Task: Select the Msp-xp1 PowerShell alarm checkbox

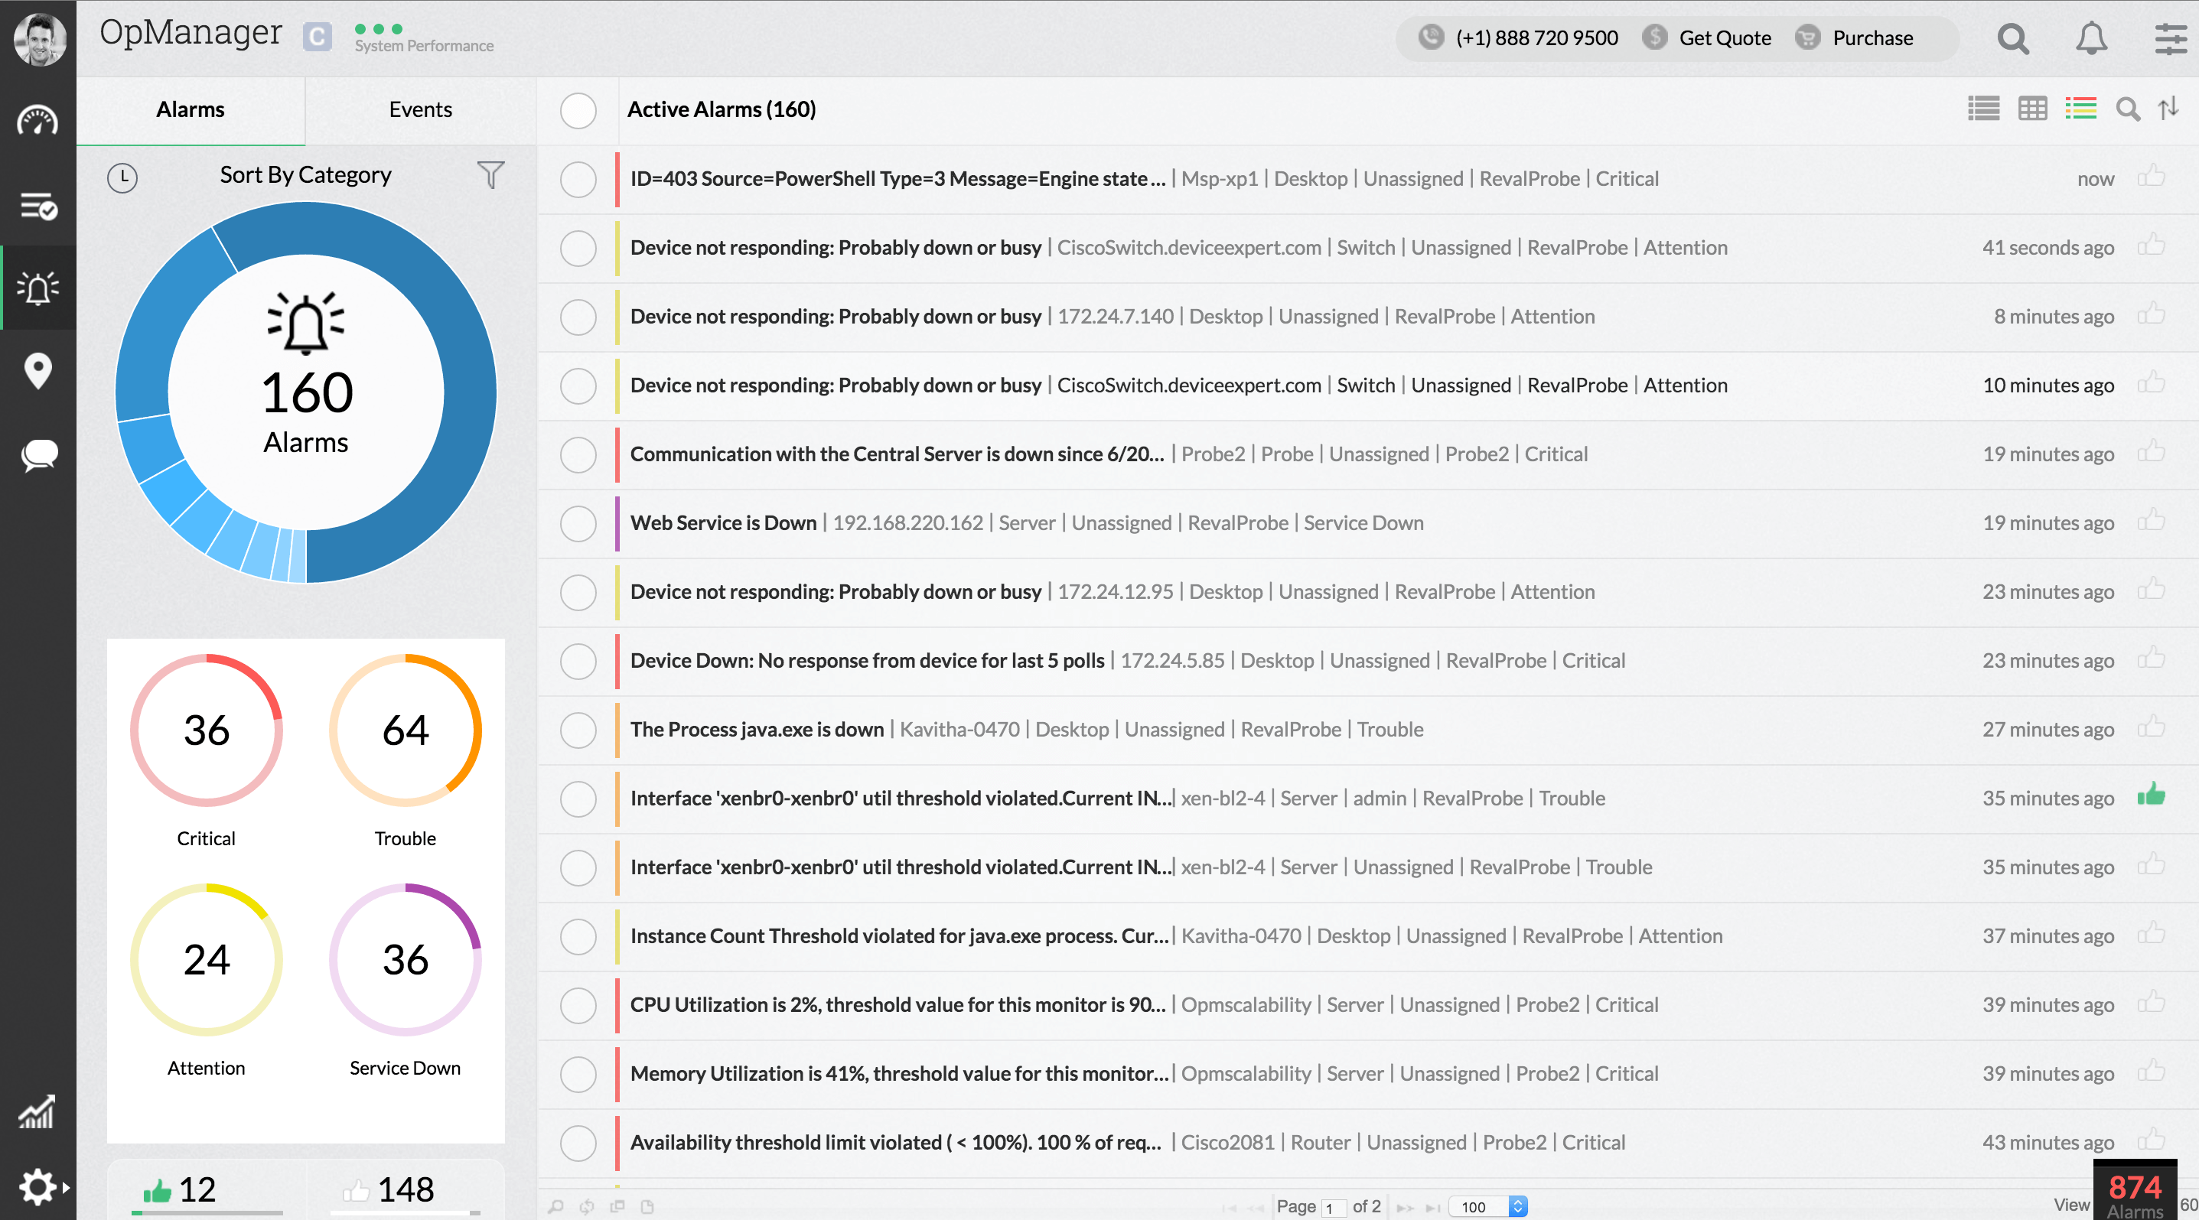Action: point(578,179)
